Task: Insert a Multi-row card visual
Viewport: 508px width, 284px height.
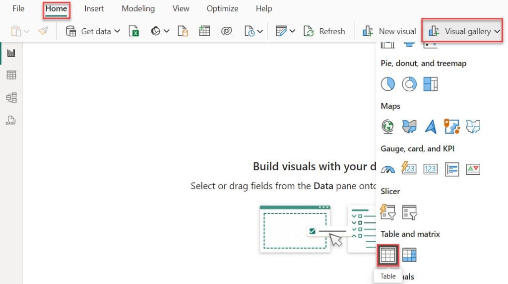Action: click(452, 169)
